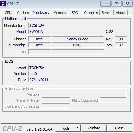Minimize the CPU-Z window
The height and width of the screenshot is (133, 134).
(x=105, y=4)
